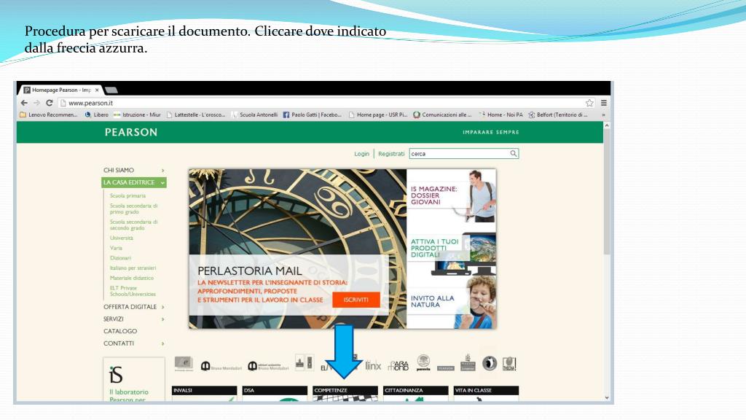Click the Paramond publisher logo

tap(398, 365)
